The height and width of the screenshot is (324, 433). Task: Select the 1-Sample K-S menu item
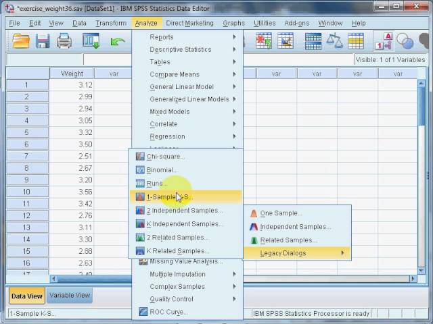point(186,197)
